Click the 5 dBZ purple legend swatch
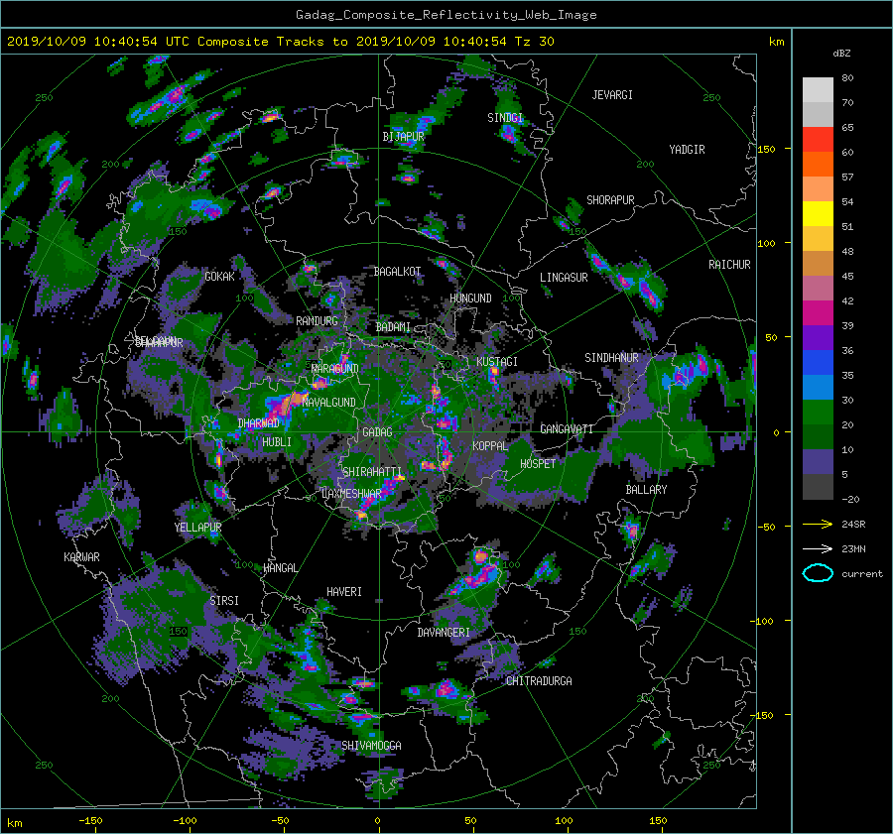This screenshot has width=893, height=834. 818,461
